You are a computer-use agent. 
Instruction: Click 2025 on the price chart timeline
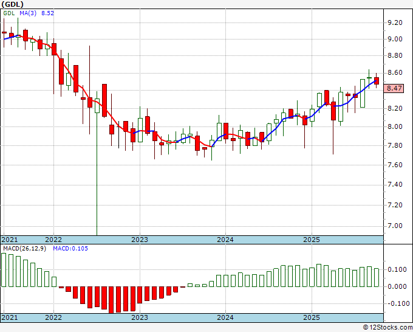coord(312,240)
